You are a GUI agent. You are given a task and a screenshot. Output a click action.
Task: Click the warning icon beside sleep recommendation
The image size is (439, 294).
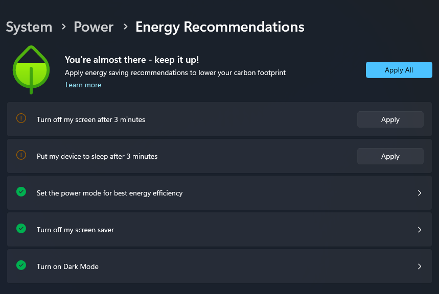pyautogui.click(x=21, y=155)
